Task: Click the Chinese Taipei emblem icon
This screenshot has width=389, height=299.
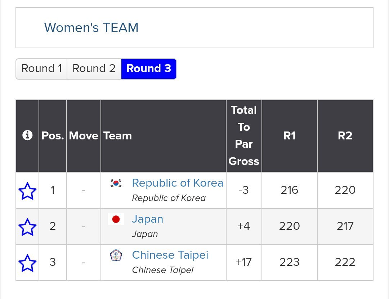Action: pyautogui.click(x=116, y=255)
